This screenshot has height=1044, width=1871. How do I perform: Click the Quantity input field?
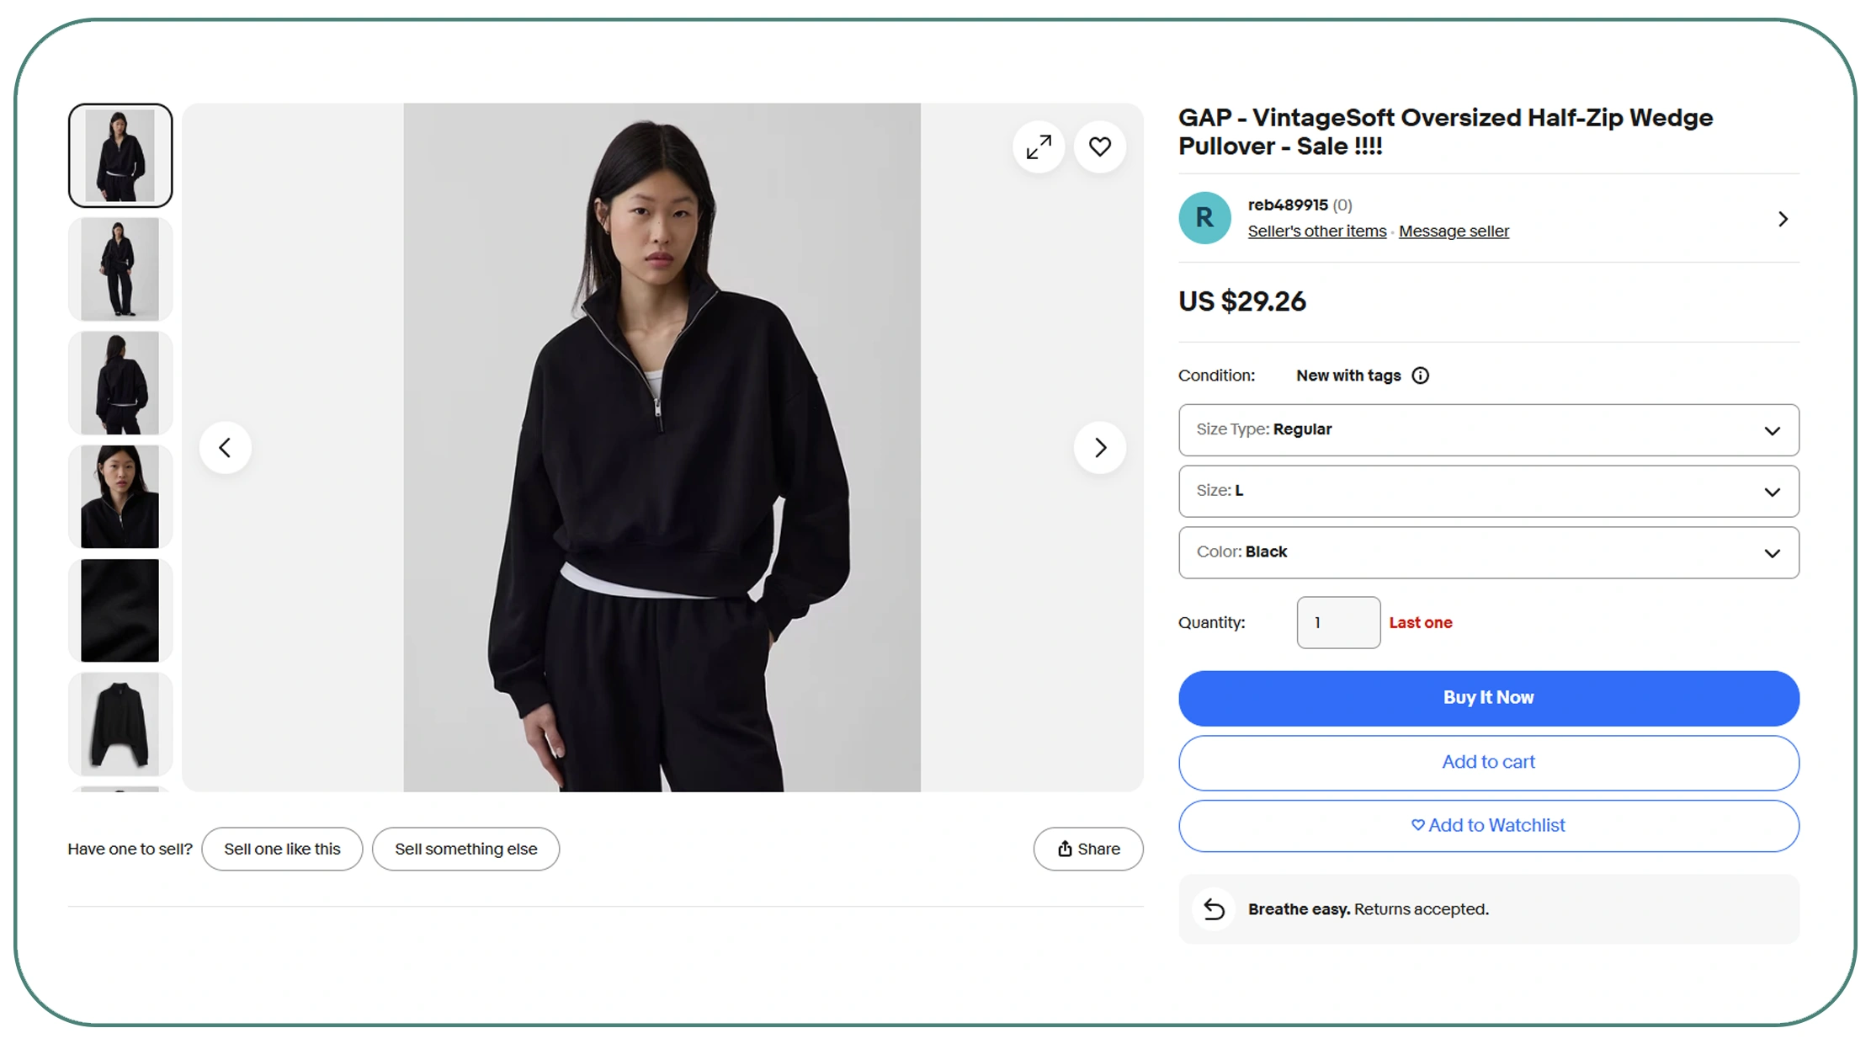[x=1338, y=622]
